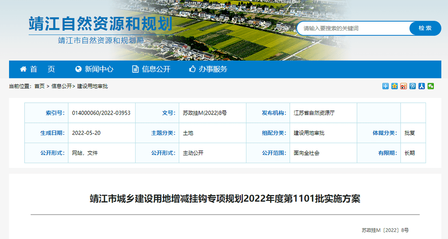Go to the 信息公开 navigation section
448x239 pixels.
[156, 69]
